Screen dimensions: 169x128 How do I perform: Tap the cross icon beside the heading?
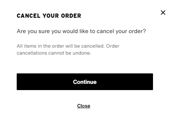click(163, 13)
